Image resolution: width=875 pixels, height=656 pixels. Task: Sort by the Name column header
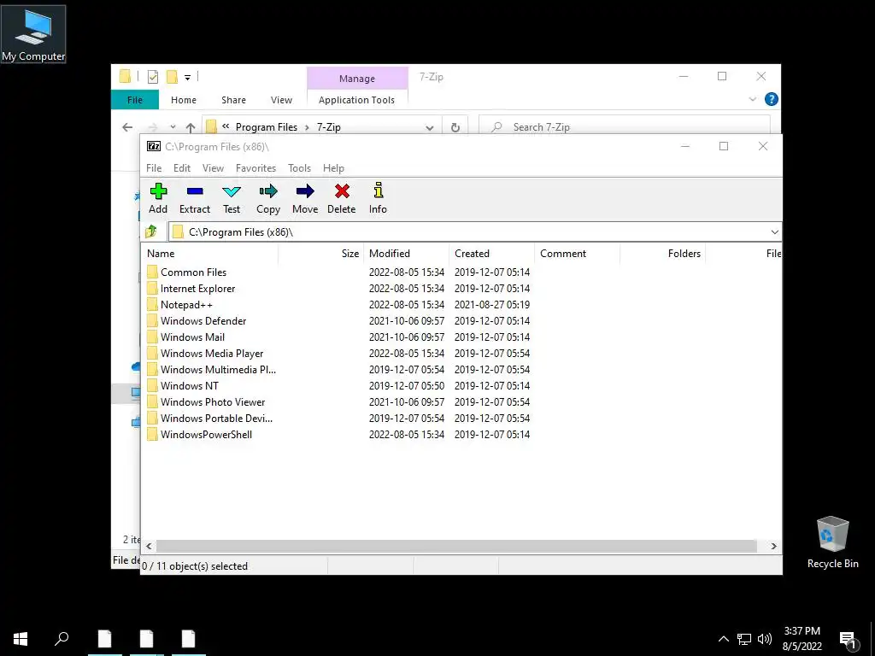pos(209,253)
